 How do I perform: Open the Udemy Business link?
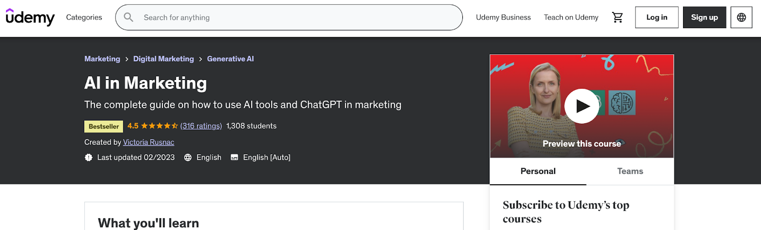[x=503, y=18]
